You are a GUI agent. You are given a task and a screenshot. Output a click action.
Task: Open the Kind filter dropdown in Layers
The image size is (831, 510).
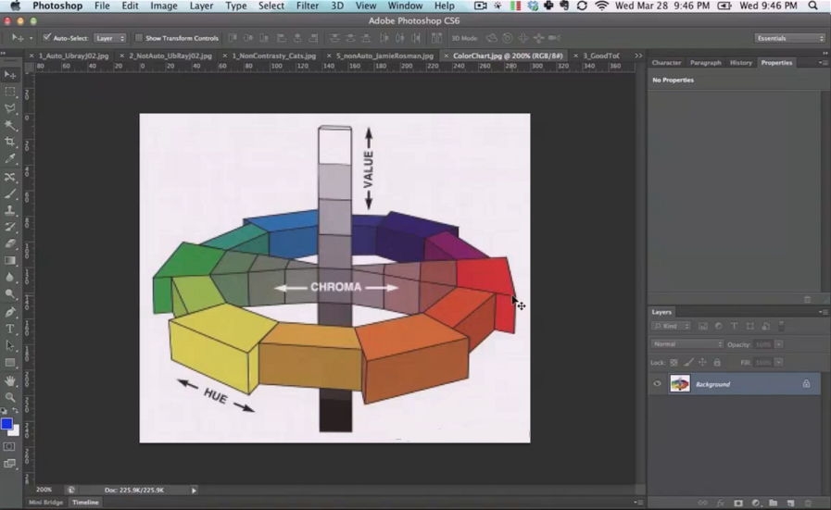(x=671, y=326)
